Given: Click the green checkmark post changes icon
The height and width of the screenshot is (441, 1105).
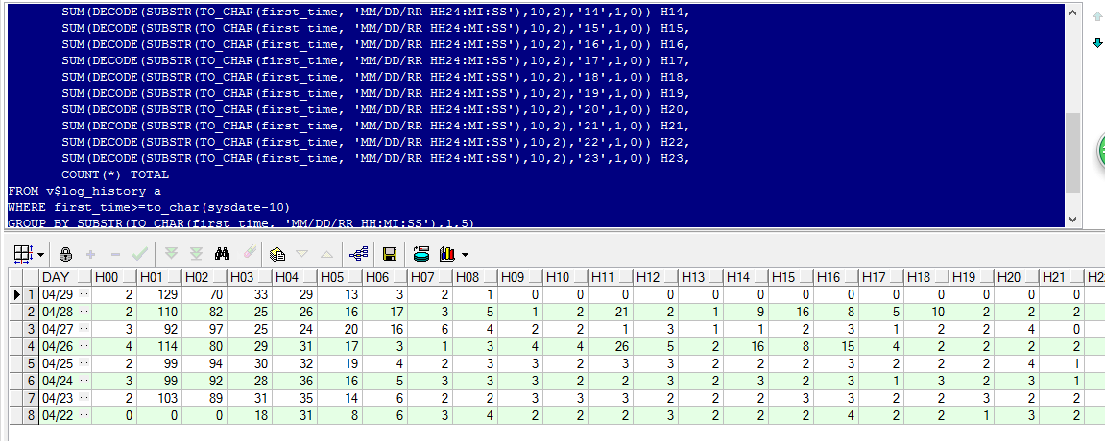Looking at the screenshot, I should (x=139, y=254).
